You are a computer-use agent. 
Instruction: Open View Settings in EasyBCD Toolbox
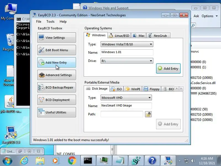click(57, 38)
